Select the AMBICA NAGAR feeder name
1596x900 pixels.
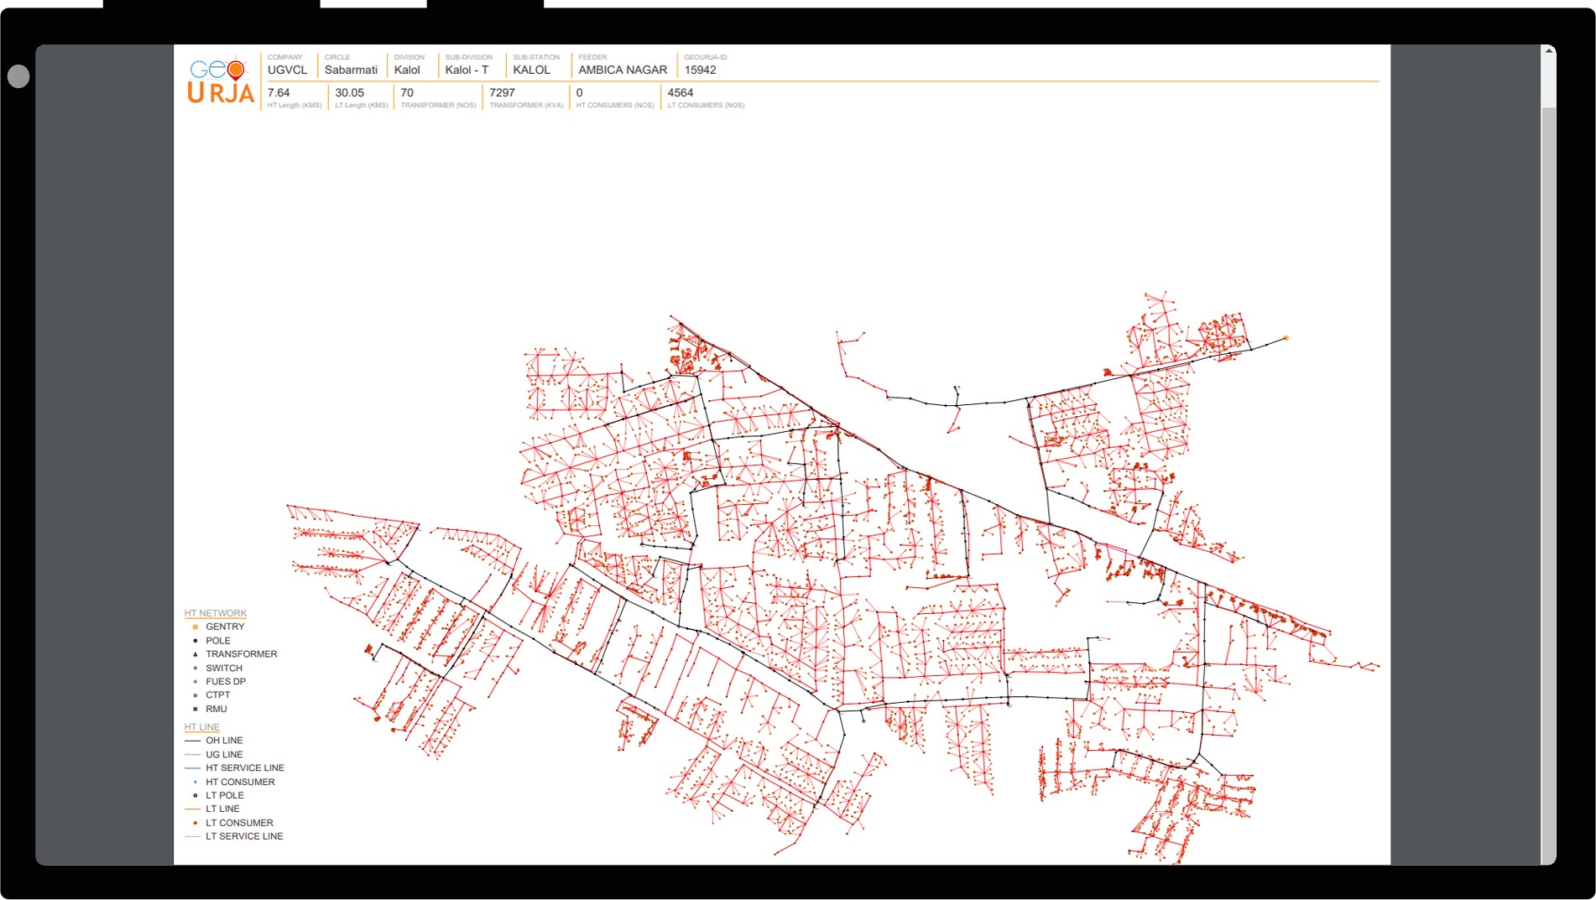click(x=622, y=70)
